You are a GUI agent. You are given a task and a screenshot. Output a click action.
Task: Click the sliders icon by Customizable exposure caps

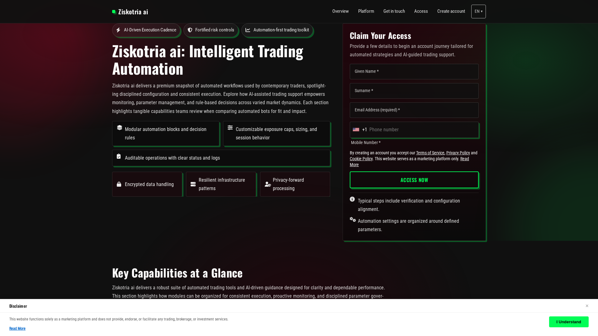pos(230,128)
